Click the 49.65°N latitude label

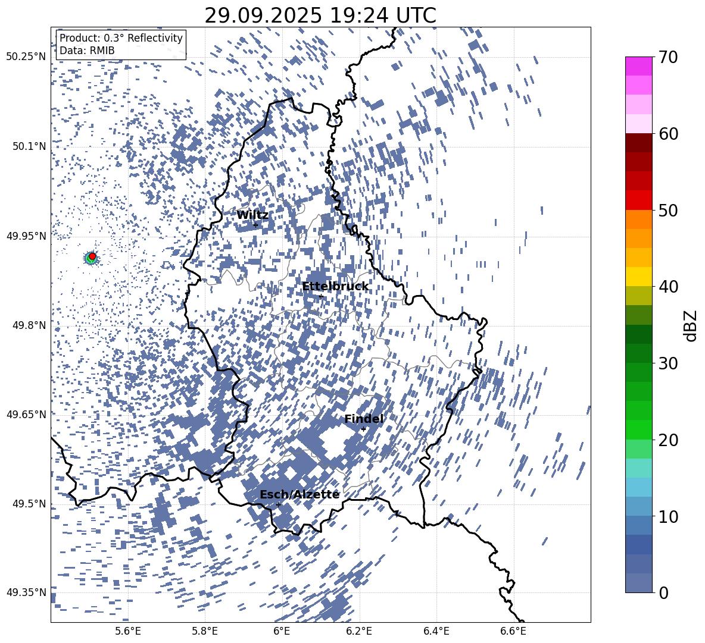point(26,414)
